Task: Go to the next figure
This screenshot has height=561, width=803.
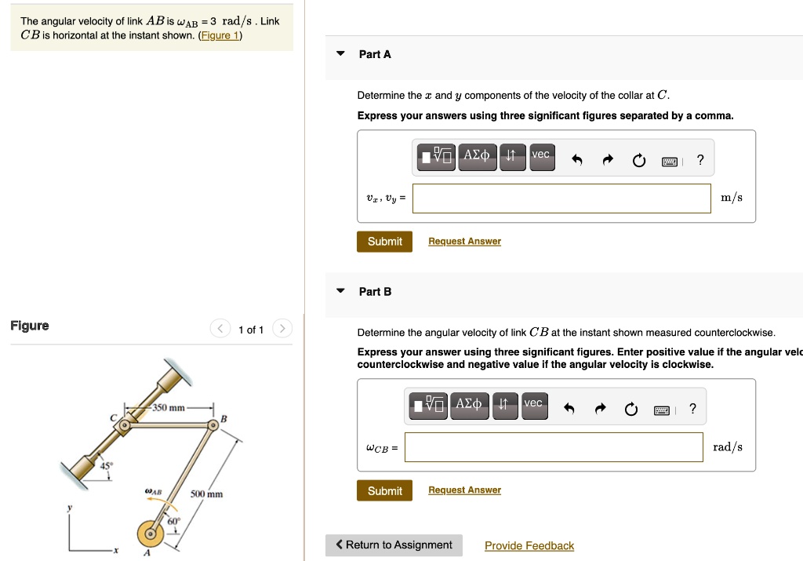Action: click(282, 329)
